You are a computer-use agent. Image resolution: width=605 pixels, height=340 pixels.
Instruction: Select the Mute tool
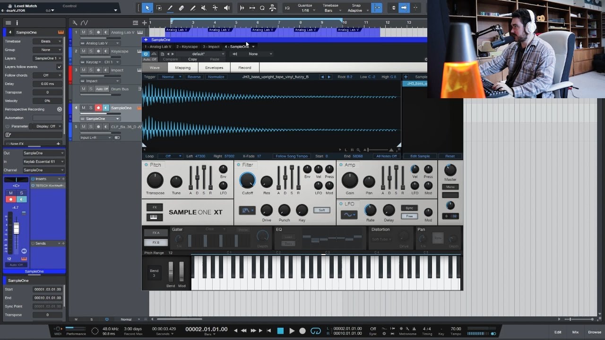[x=204, y=8]
